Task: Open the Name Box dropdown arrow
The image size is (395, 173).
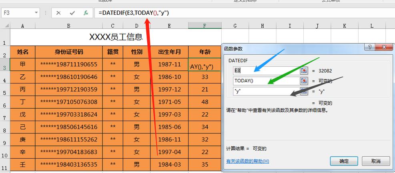Action: point(36,12)
